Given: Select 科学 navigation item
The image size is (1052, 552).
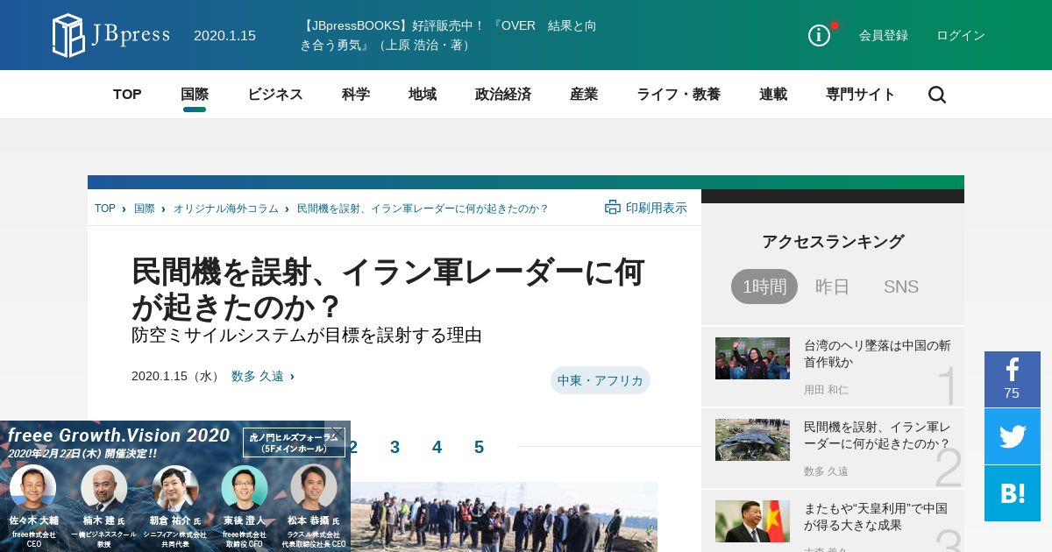Looking at the screenshot, I should coord(356,95).
